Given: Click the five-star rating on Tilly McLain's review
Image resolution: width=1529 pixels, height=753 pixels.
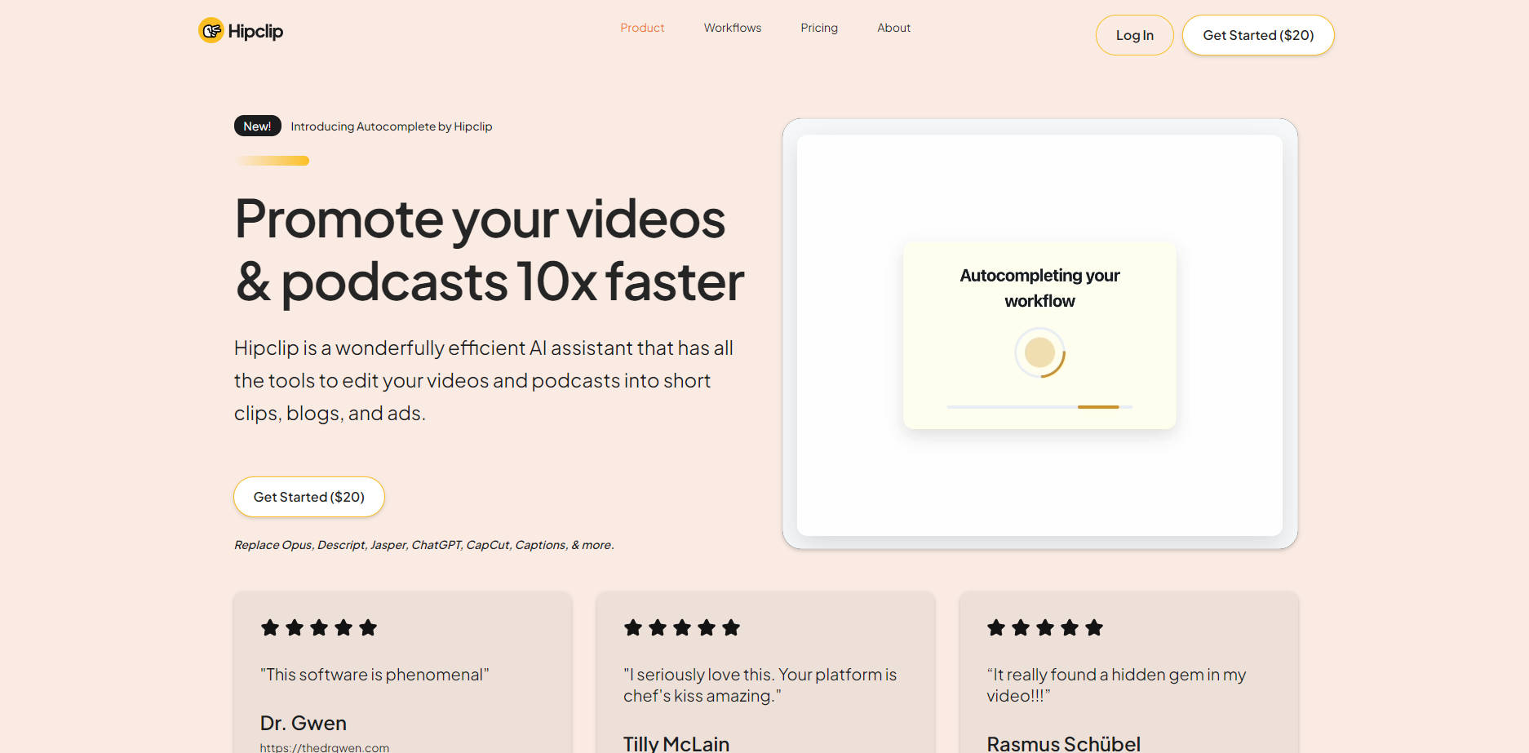Looking at the screenshot, I should (x=681, y=627).
